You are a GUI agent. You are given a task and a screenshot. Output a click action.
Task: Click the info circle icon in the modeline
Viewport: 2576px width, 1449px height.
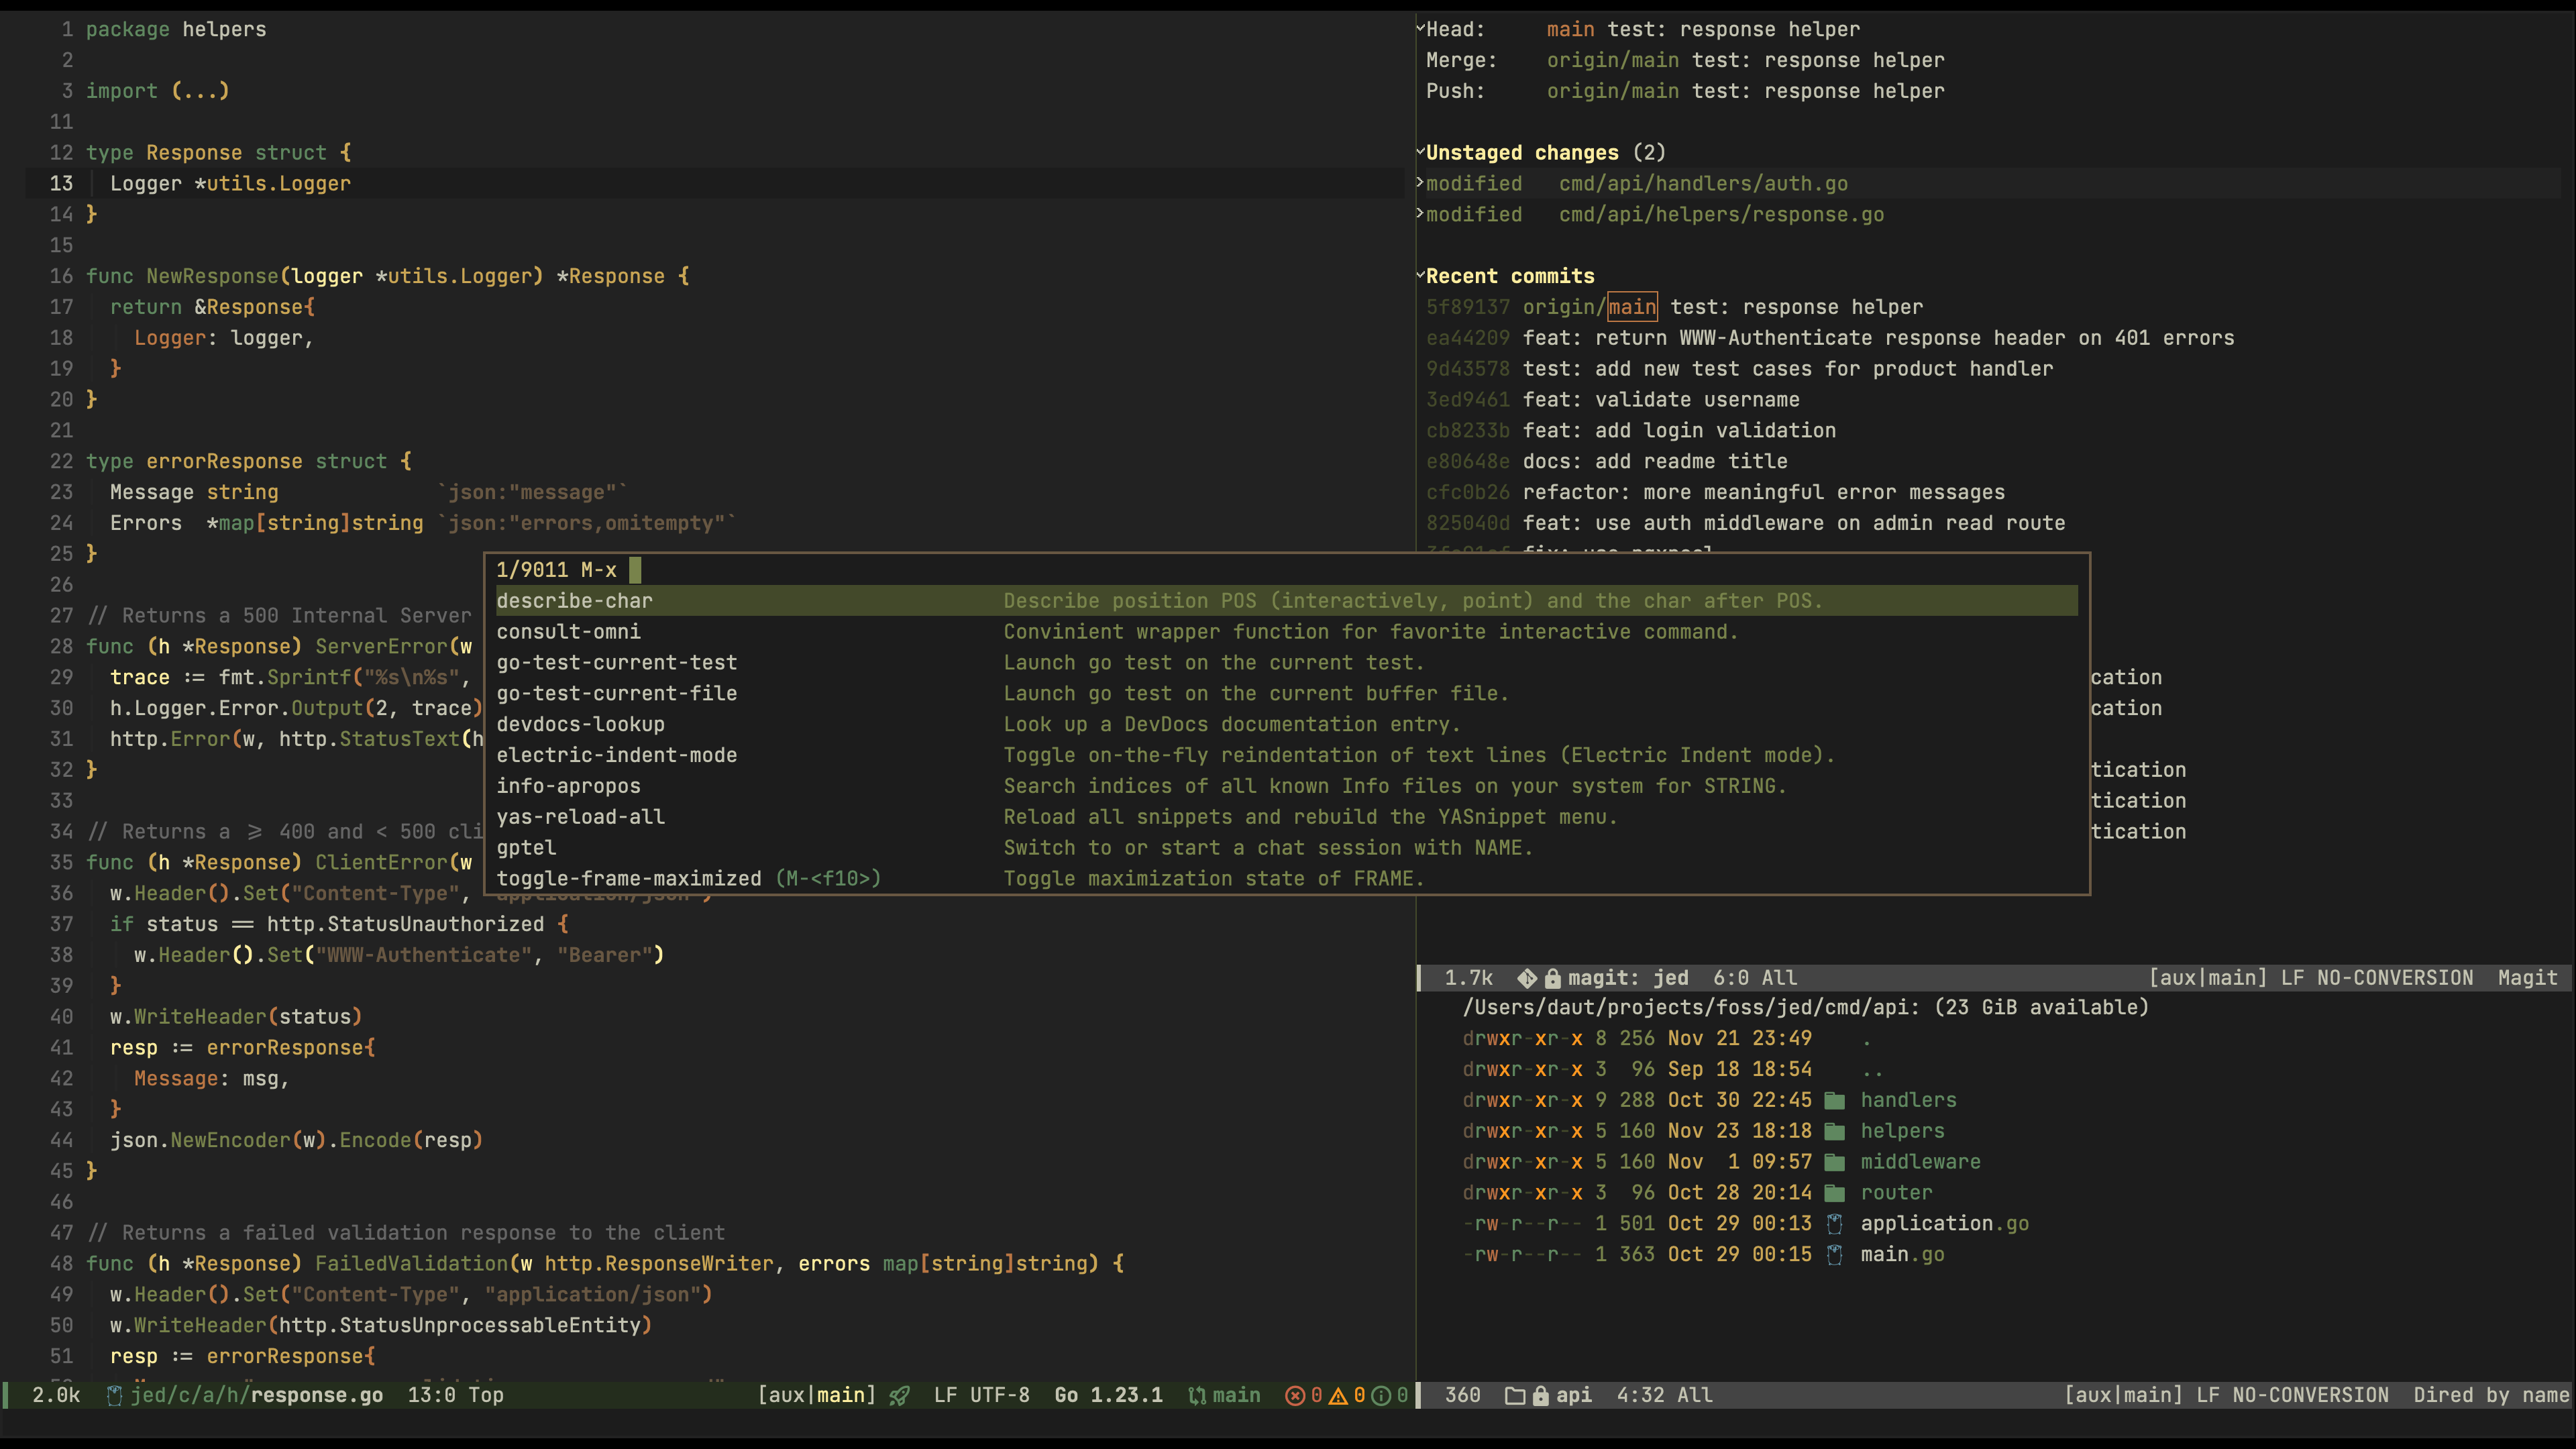coord(1381,1395)
